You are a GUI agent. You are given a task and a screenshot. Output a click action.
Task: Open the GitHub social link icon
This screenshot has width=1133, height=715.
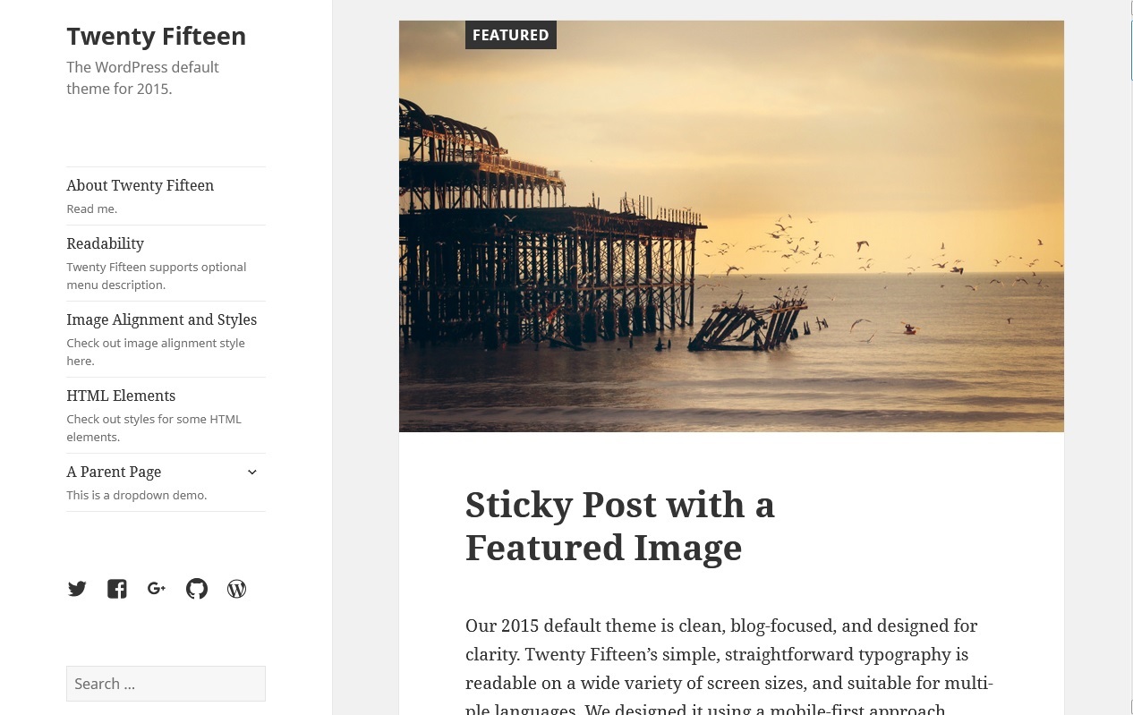click(x=197, y=589)
